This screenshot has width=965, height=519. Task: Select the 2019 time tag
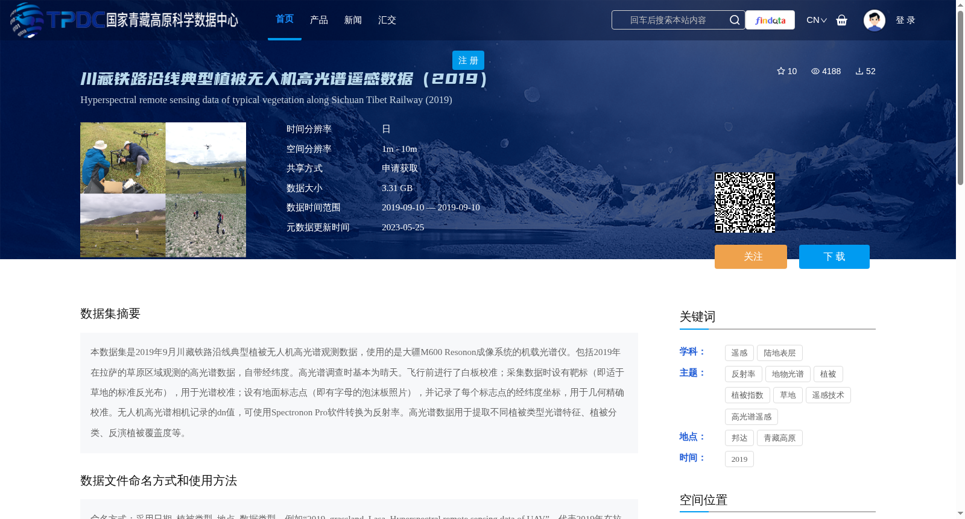[x=739, y=459]
